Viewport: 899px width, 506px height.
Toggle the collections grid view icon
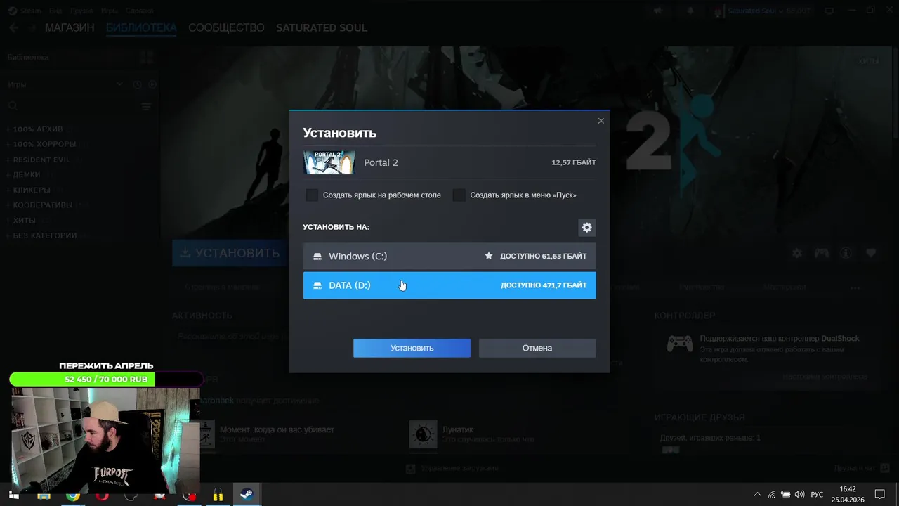[147, 57]
